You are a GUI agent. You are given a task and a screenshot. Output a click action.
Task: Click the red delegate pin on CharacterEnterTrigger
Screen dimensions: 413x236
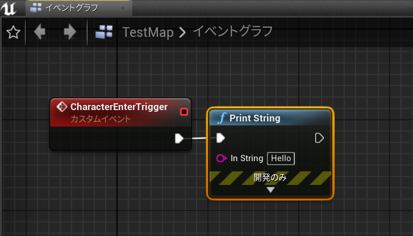(x=184, y=112)
